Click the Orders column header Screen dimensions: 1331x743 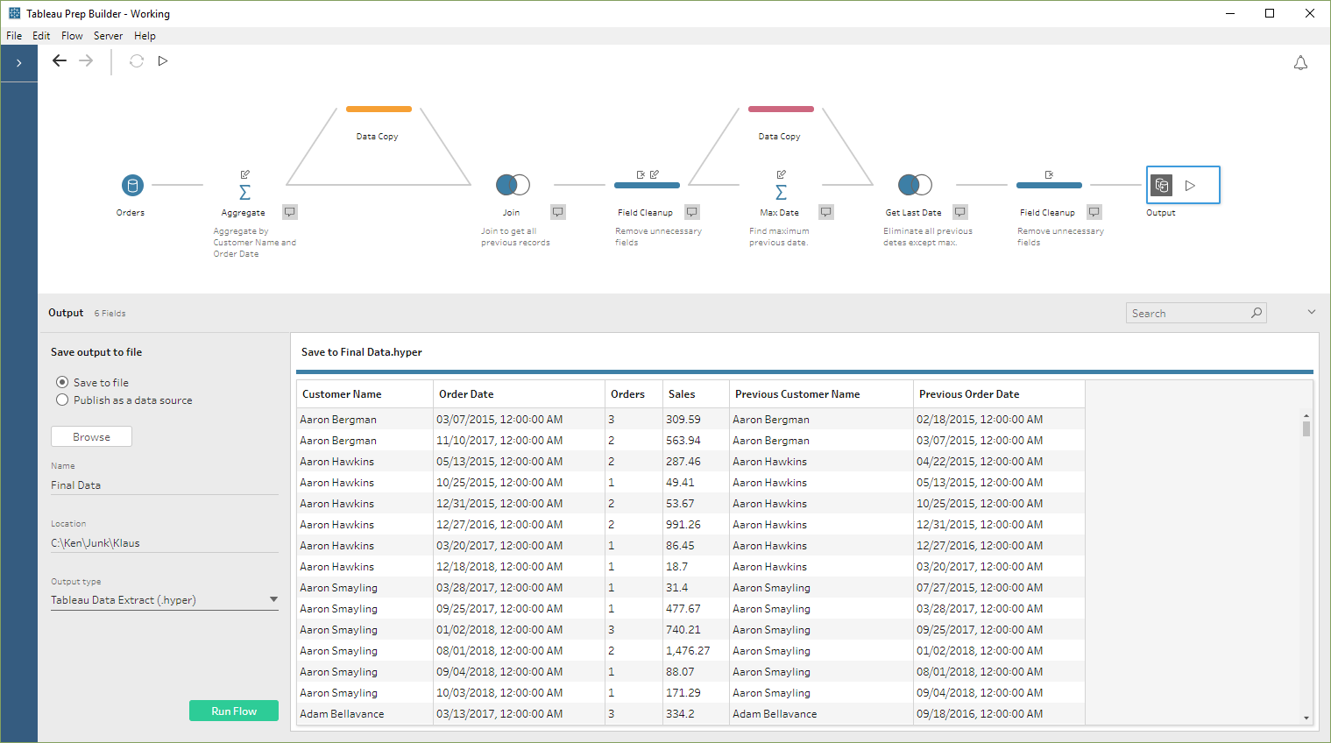(633, 394)
